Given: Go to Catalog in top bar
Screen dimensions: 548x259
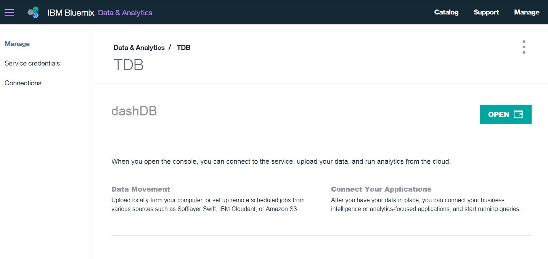Looking at the screenshot, I should tap(446, 12).
